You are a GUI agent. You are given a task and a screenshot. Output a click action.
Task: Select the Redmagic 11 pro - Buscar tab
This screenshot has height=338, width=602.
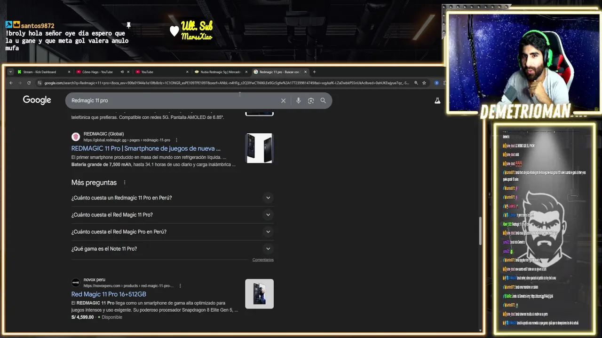click(x=279, y=72)
